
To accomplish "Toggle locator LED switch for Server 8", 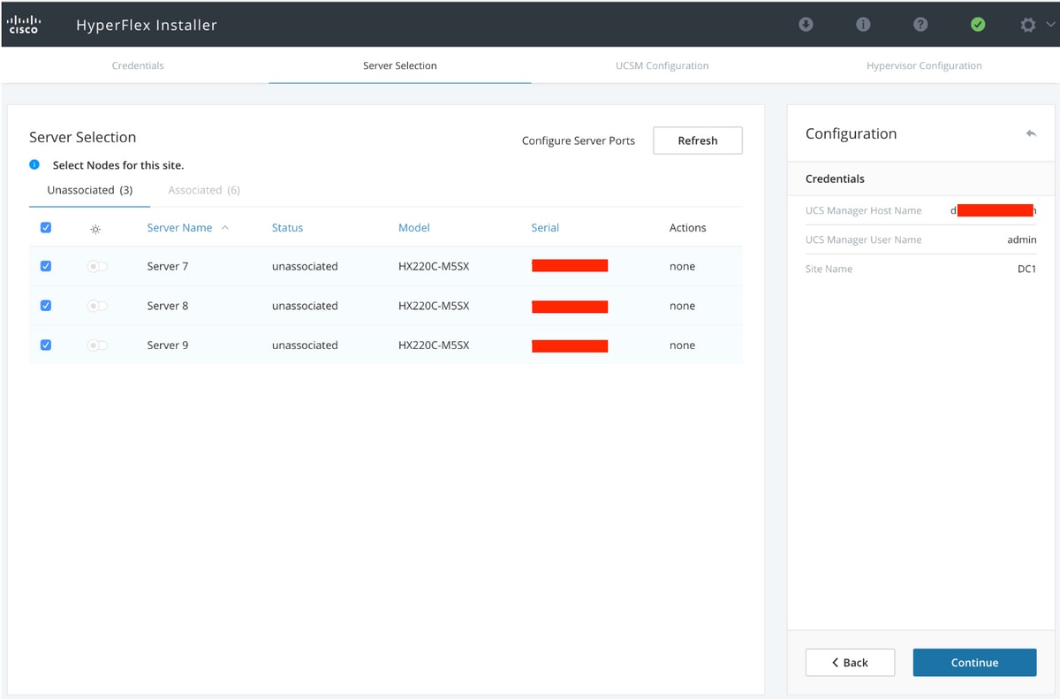I will point(97,306).
